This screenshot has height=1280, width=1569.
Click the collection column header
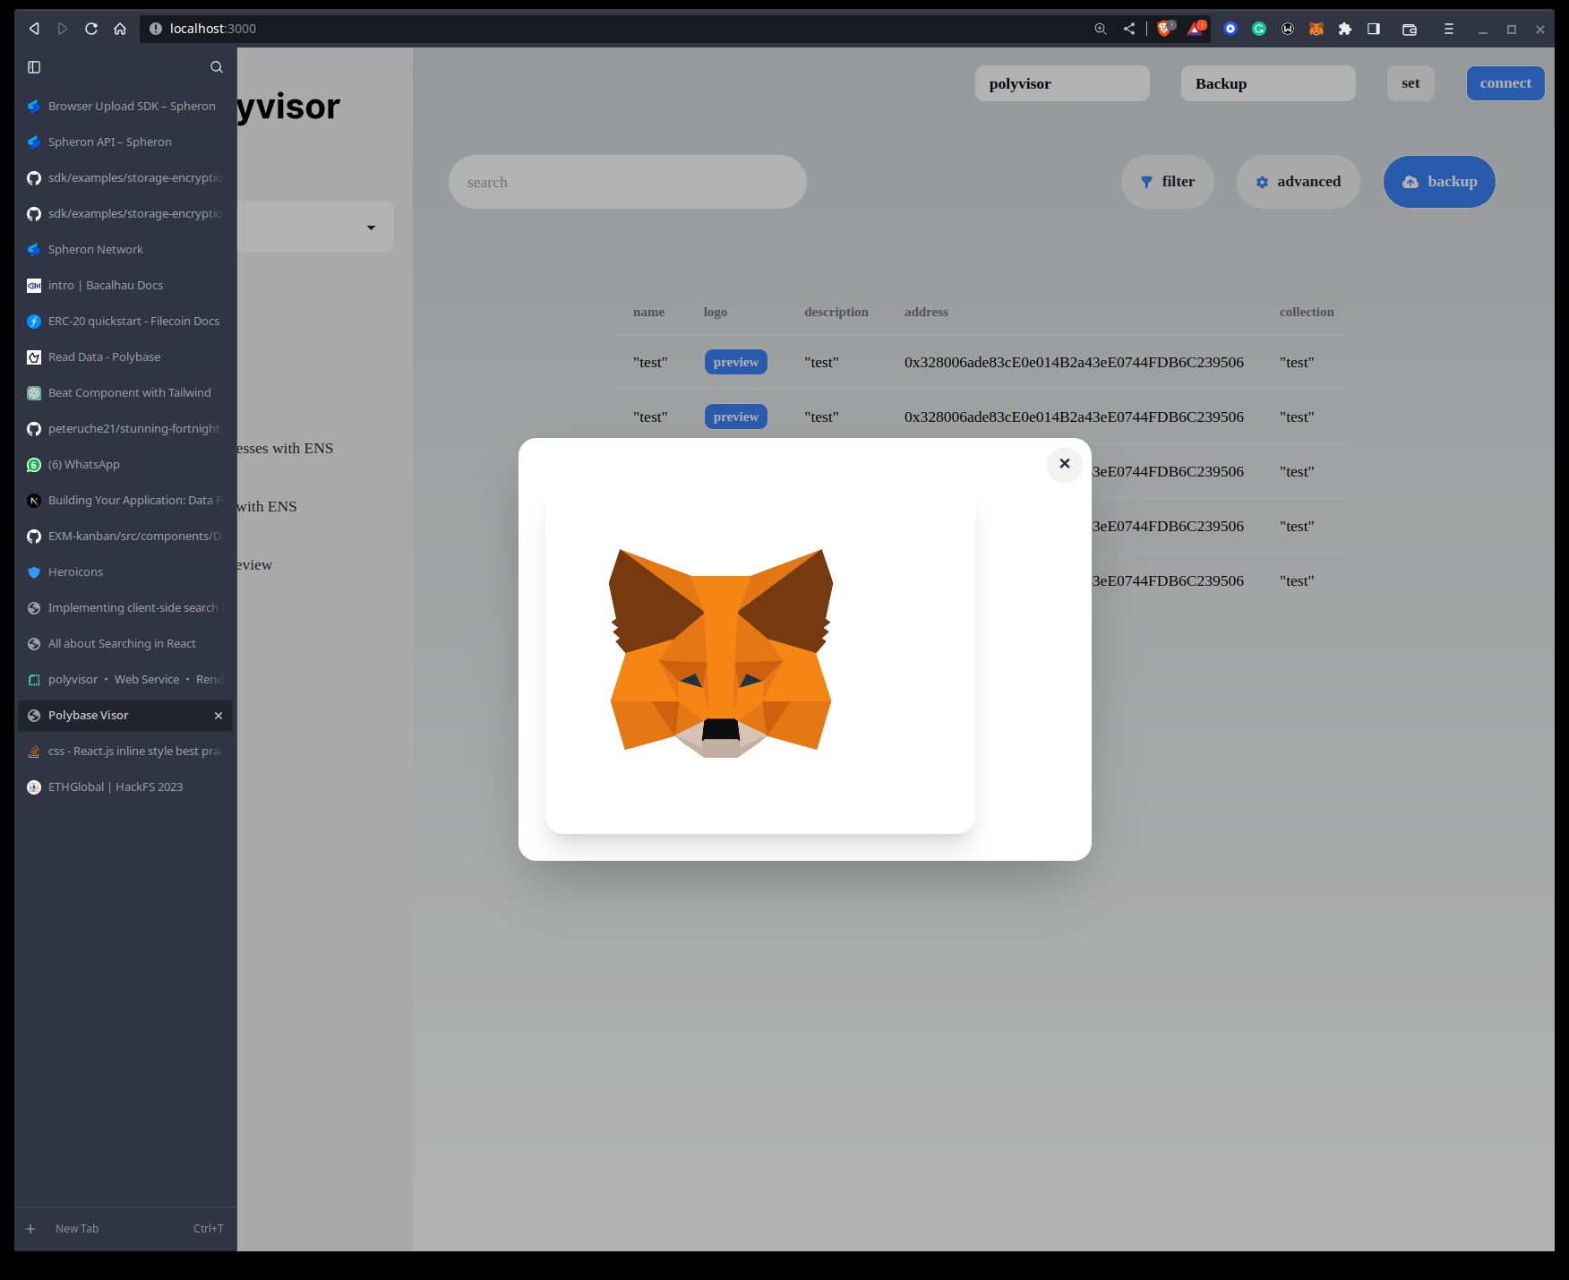point(1307,312)
